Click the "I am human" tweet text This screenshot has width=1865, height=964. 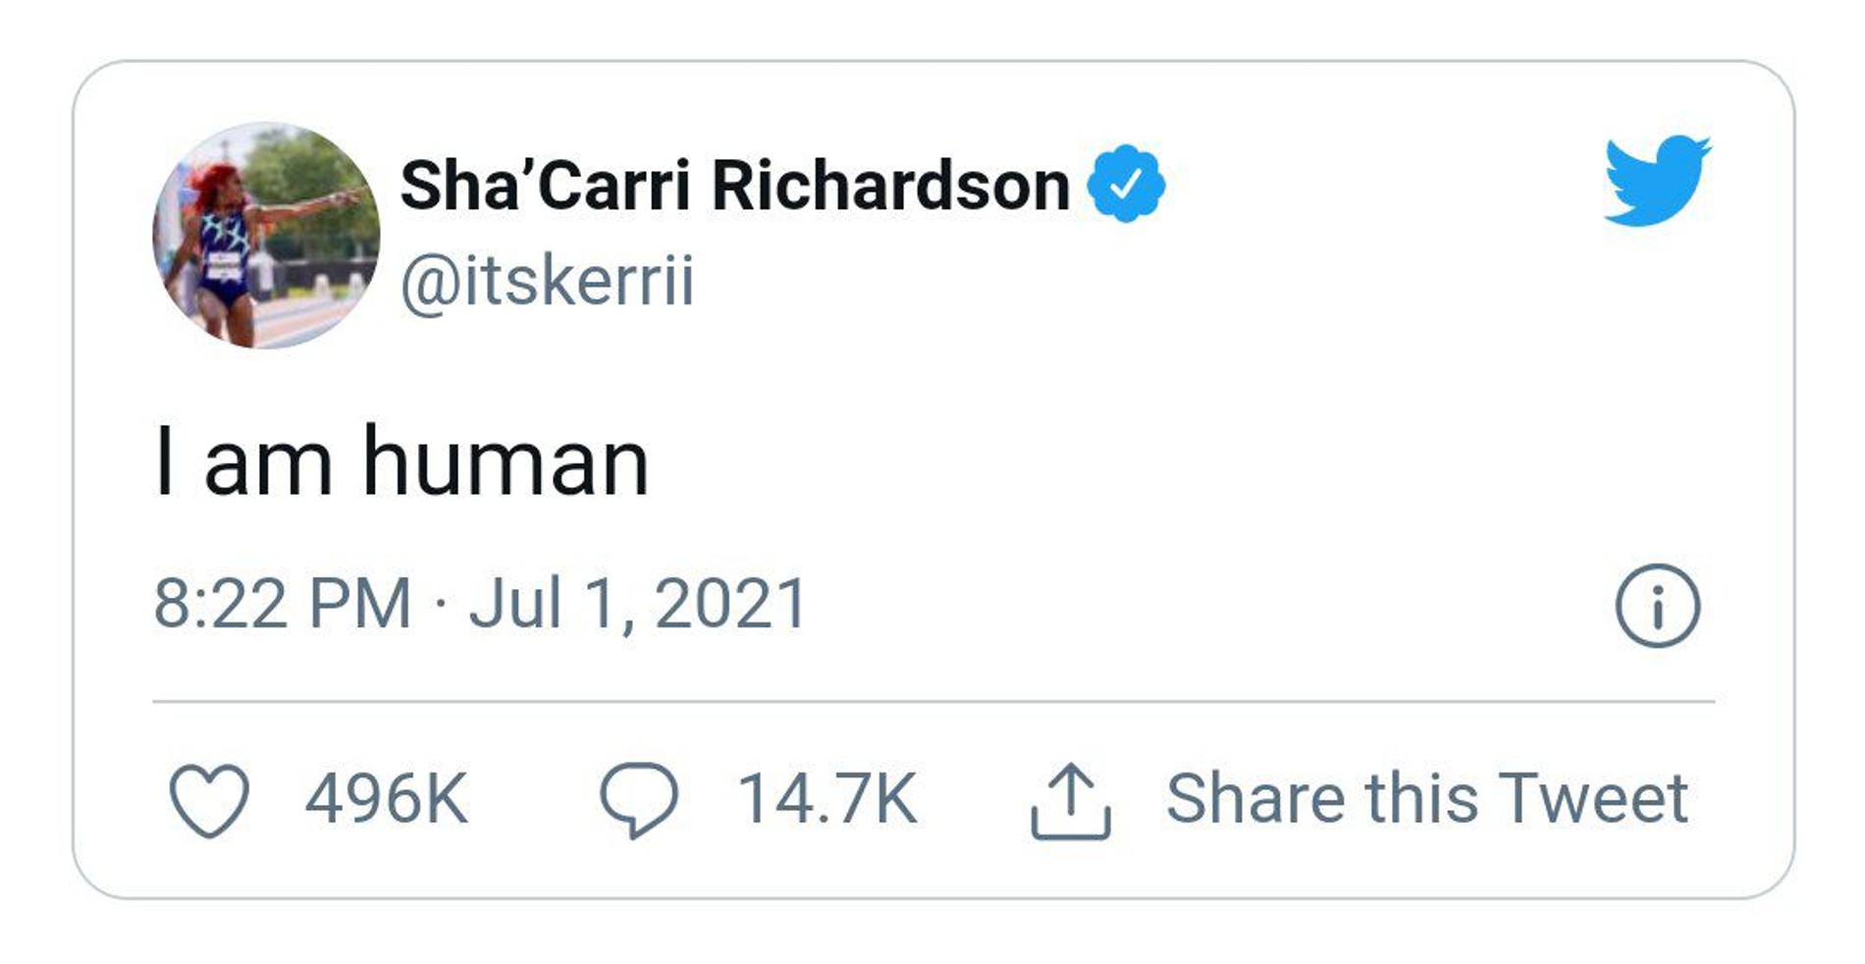tap(401, 461)
